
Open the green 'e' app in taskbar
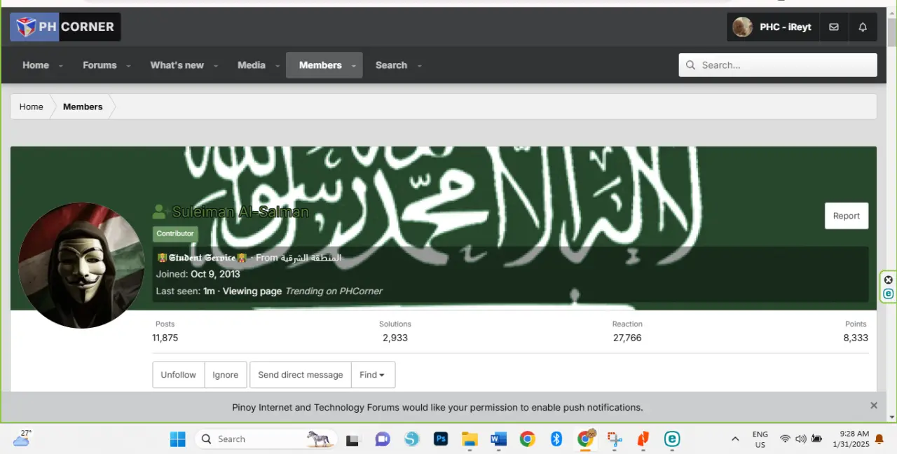(672, 439)
